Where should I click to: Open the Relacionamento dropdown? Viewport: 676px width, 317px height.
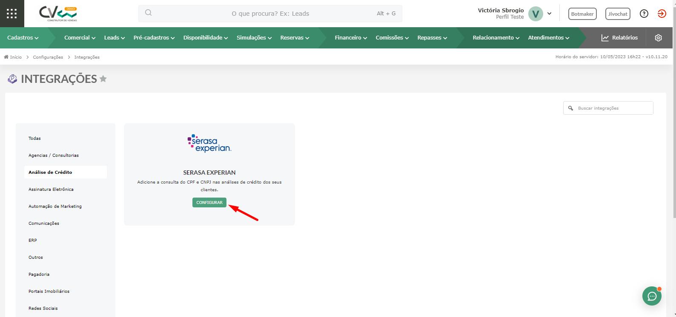[496, 38]
